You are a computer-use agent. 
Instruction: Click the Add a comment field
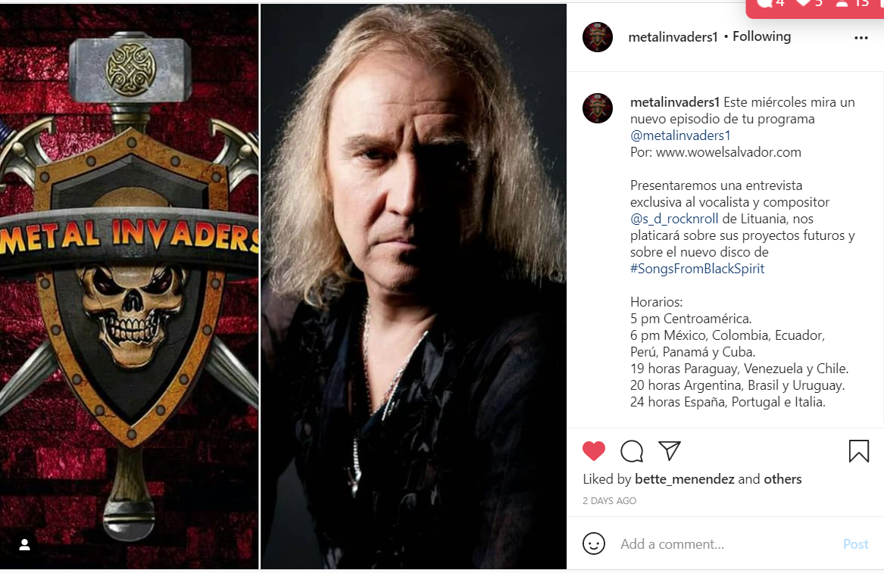click(727, 544)
